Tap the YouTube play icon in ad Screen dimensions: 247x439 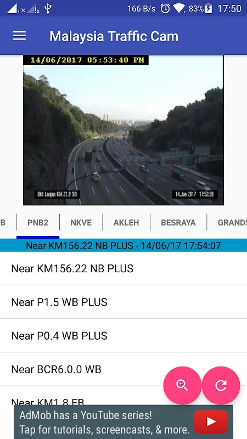tap(211, 421)
